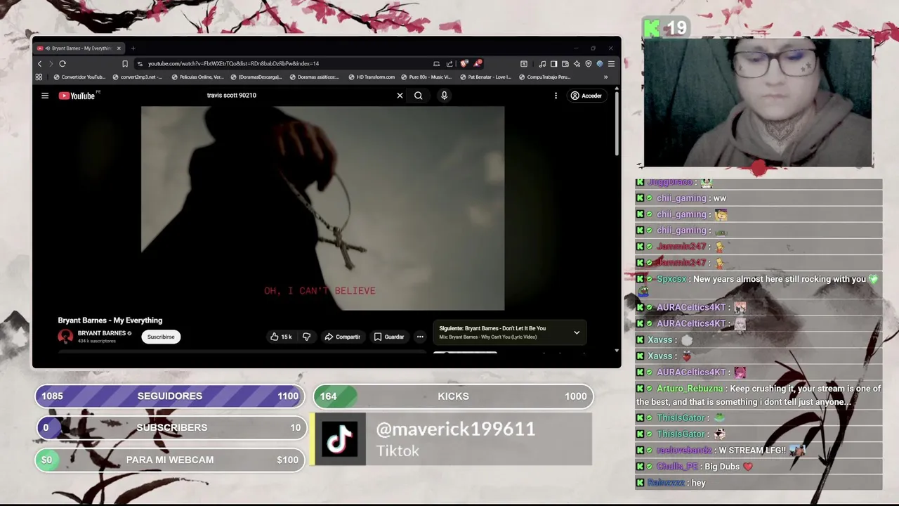Open the YouTube hamburger guide menu
This screenshot has width=899, height=506.
(45, 96)
